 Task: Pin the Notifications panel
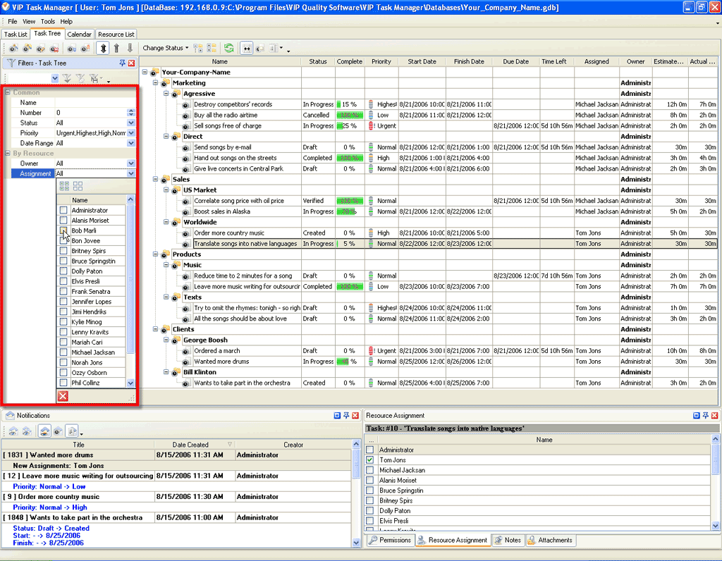click(x=346, y=416)
